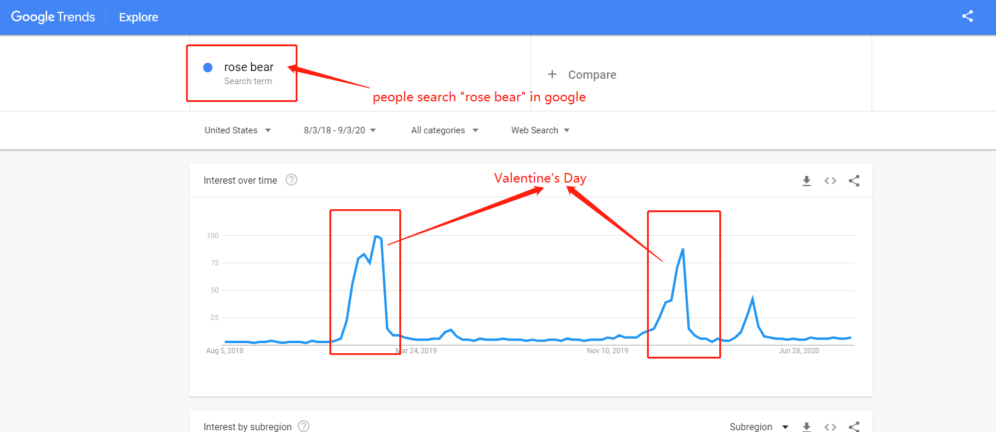The image size is (996, 432).
Task: Click the plus icon beside Compare
Action: [552, 74]
